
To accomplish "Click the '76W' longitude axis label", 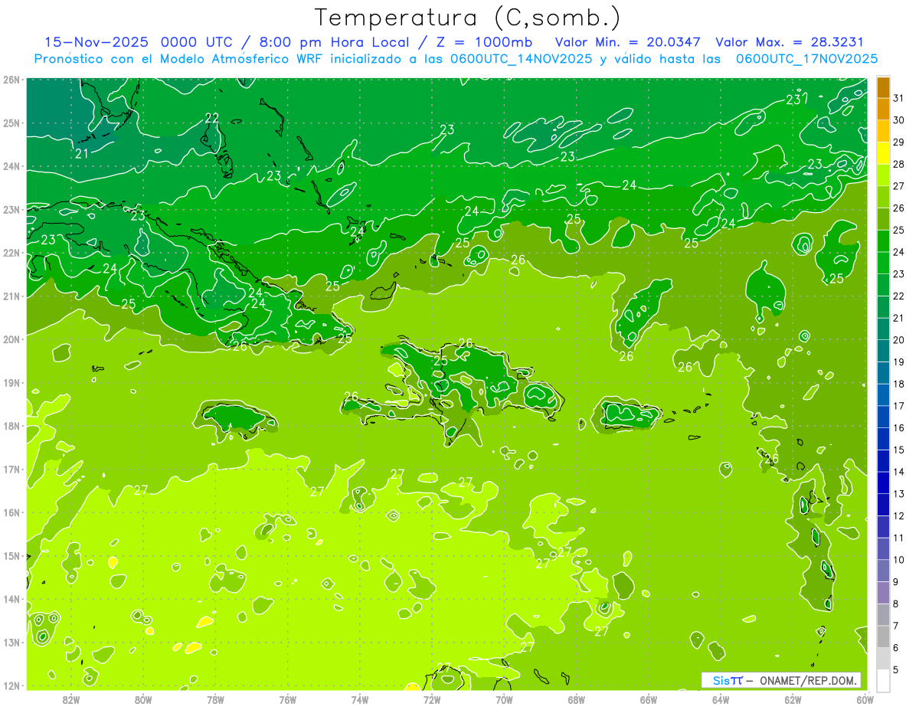I will tap(288, 699).
